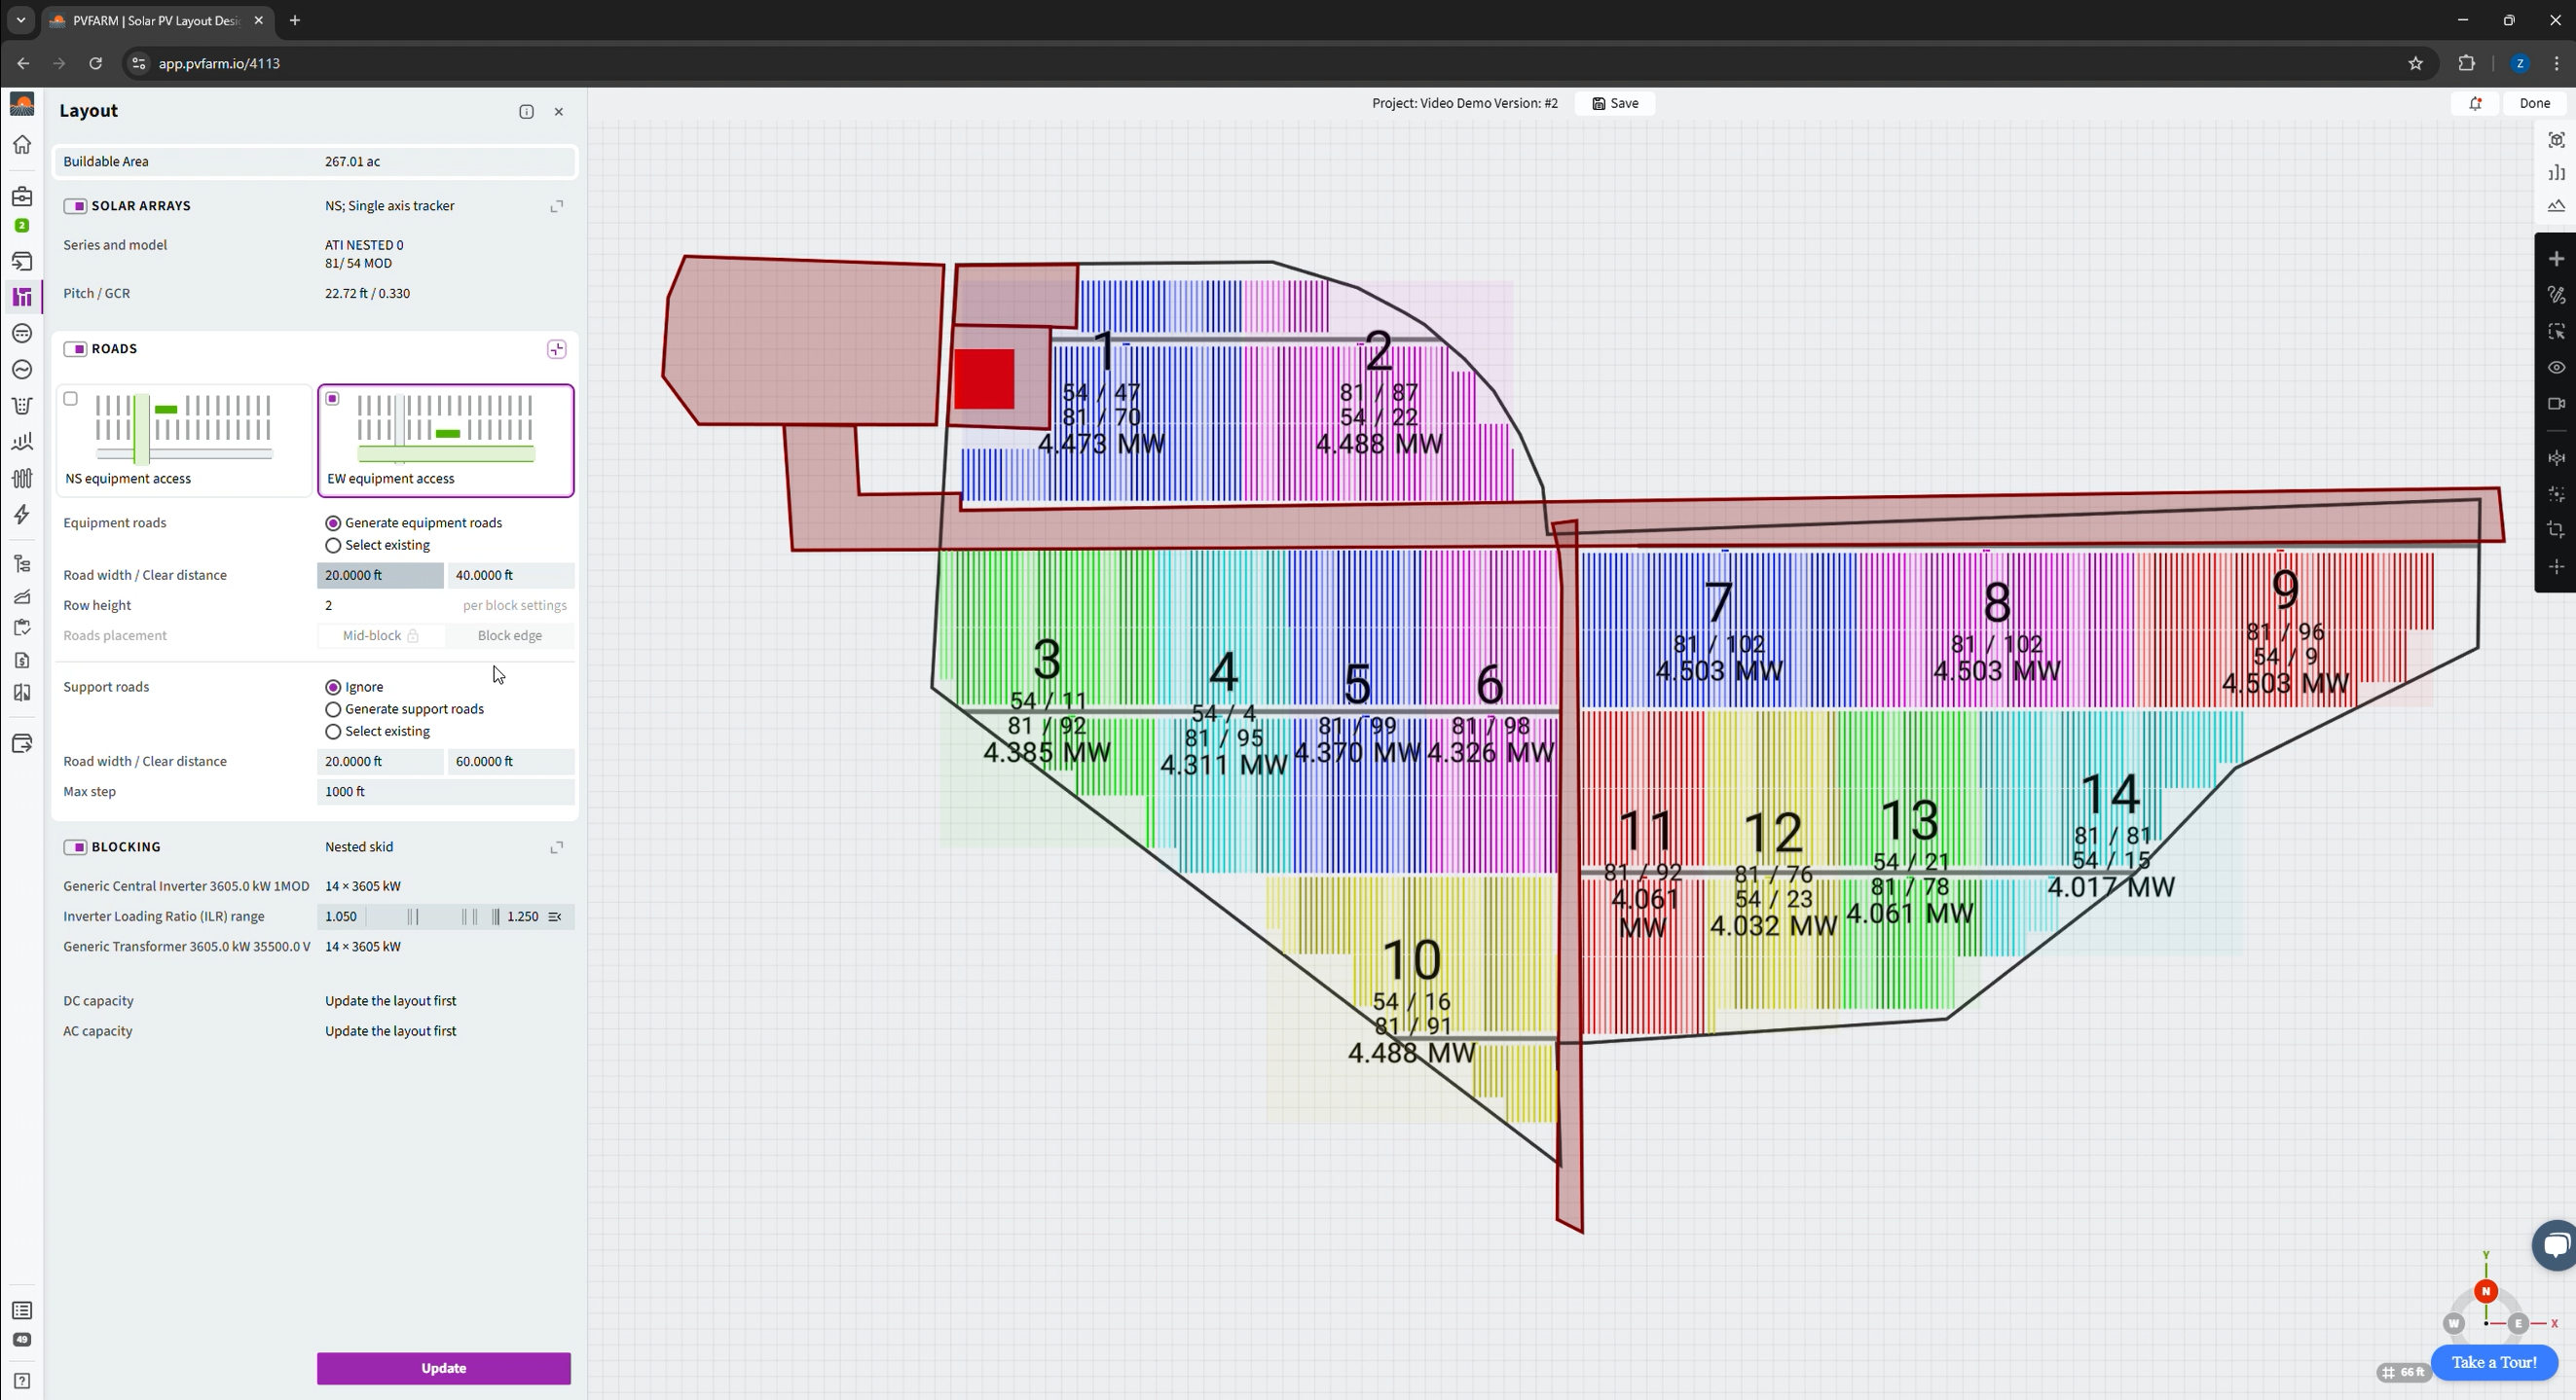Open the notifications bell icon
The image size is (2576, 1400).
(2475, 104)
